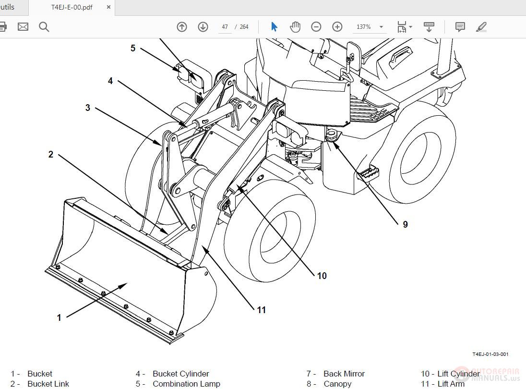Go to the next page
526x389 pixels.
[203, 27]
